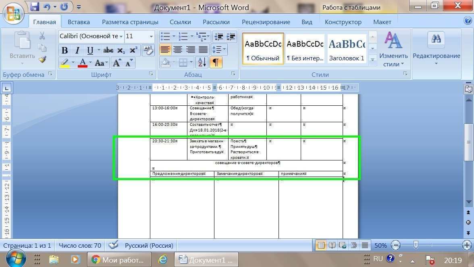The width and height of the screenshot is (474, 267).
Task: Toggle Italic formatting
Action: pos(77,50)
